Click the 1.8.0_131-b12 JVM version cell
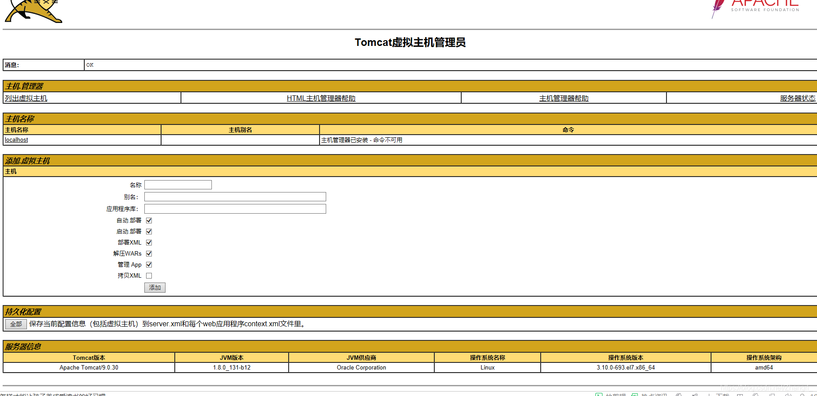 pyautogui.click(x=232, y=367)
